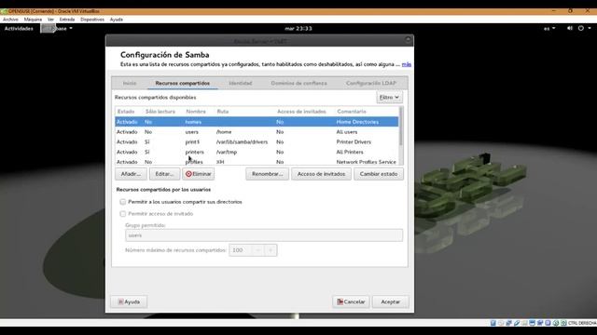Viewport: 597px width, 335px height.
Task: Enable Permitir a los usuarios compartir sus directorios
Action: point(122,202)
